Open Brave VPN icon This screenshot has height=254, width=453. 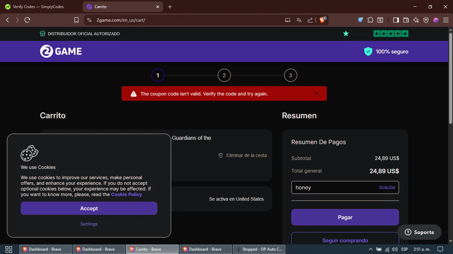[x=426, y=20]
